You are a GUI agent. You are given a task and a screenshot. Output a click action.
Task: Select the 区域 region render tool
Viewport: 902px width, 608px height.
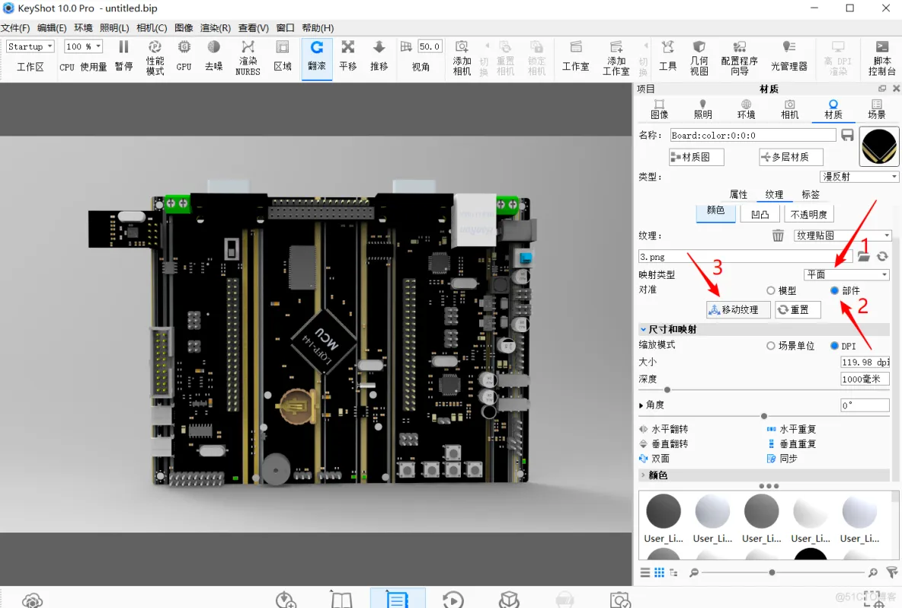click(283, 56)
